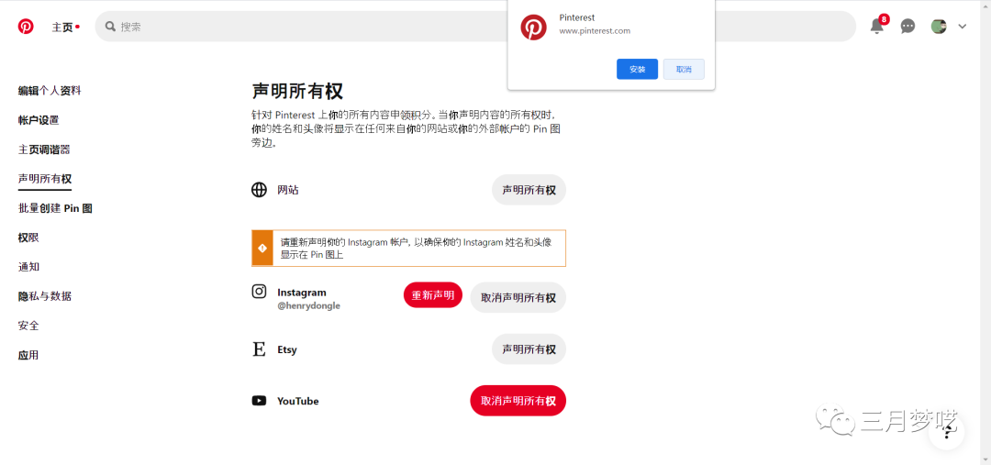Claim ownership of Etsy
This screenshot has height=465, width=991.
point(529,349)
